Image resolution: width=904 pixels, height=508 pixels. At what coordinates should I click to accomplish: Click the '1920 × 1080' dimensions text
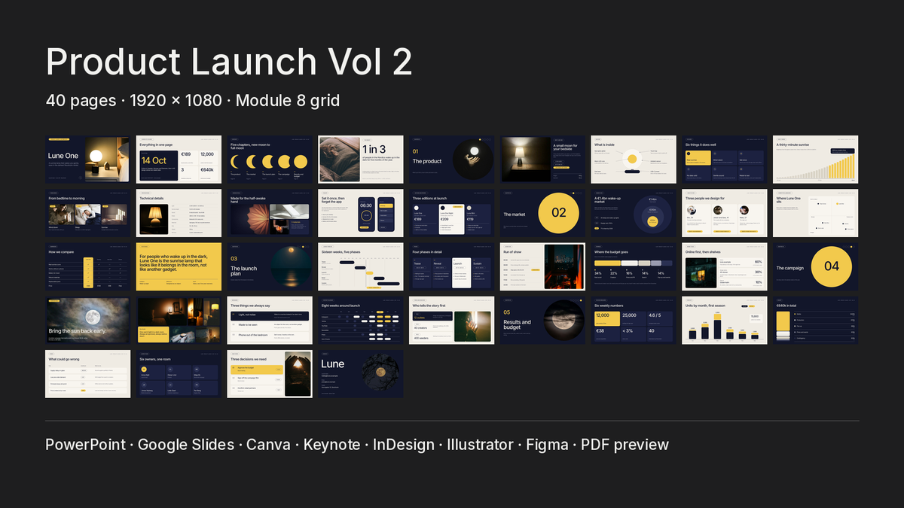tap(177, 100)
